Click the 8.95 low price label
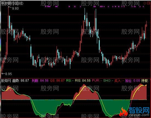 tap(9, 74)
